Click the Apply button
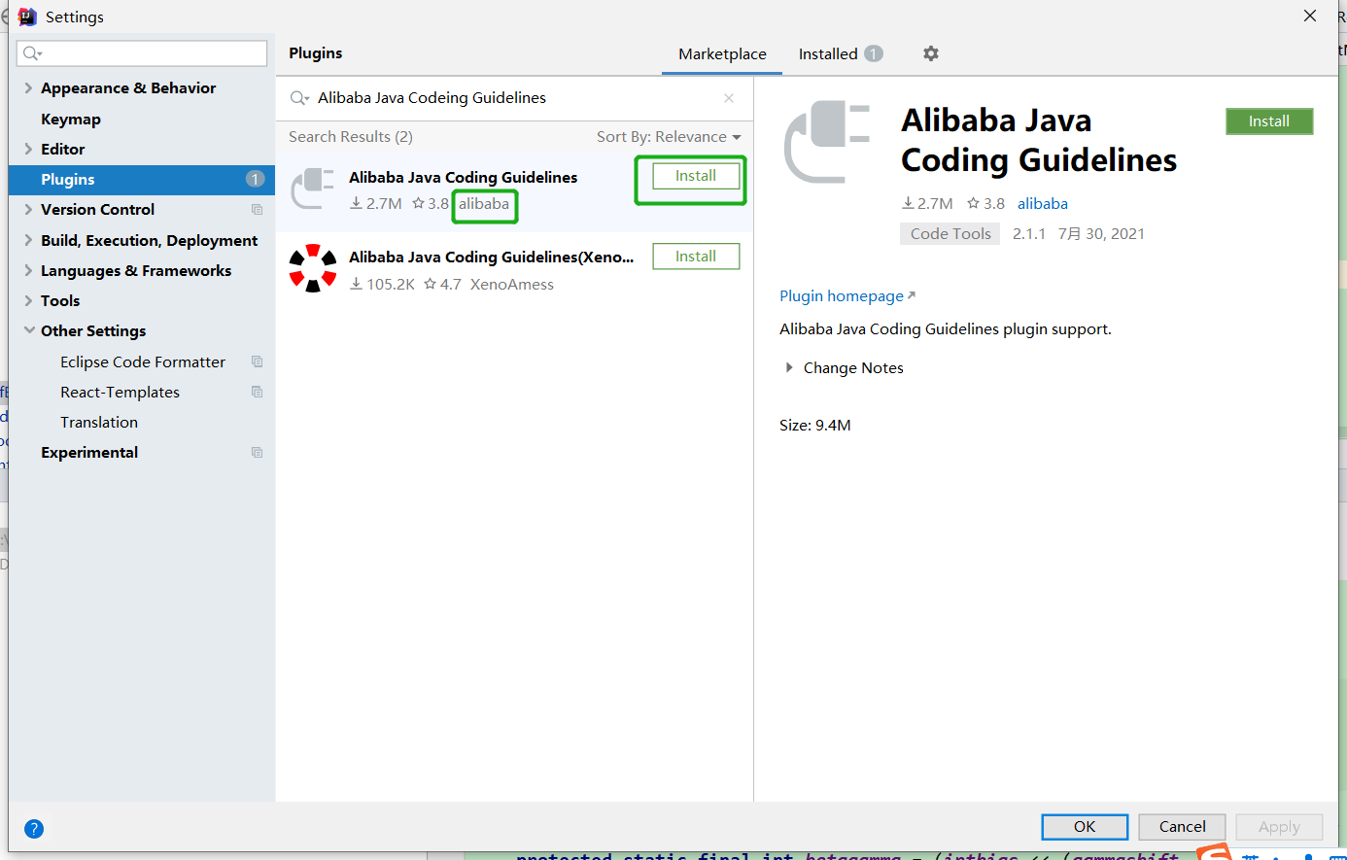Image resolution: width=1347 pixels, height=860 pixels. (x=1279, y=827)
